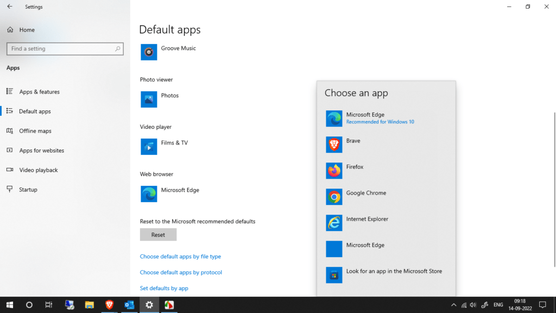
Task: Click the Photos app icon under Photo viewer
Action: click(149, 99)
